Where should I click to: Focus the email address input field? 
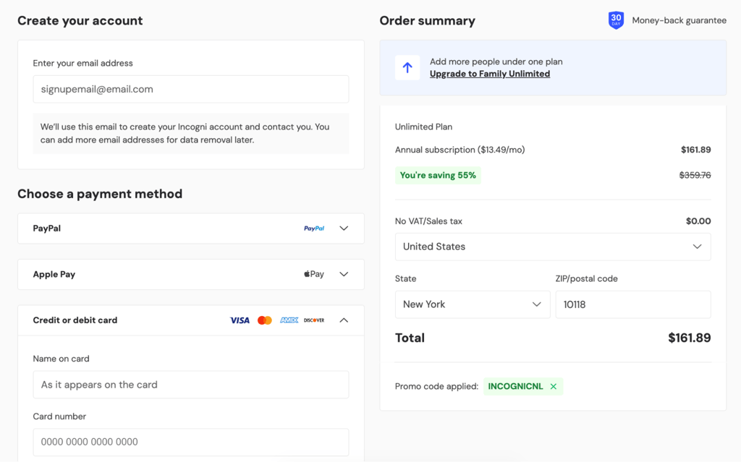pyautogui.click(x=191, y=89)
